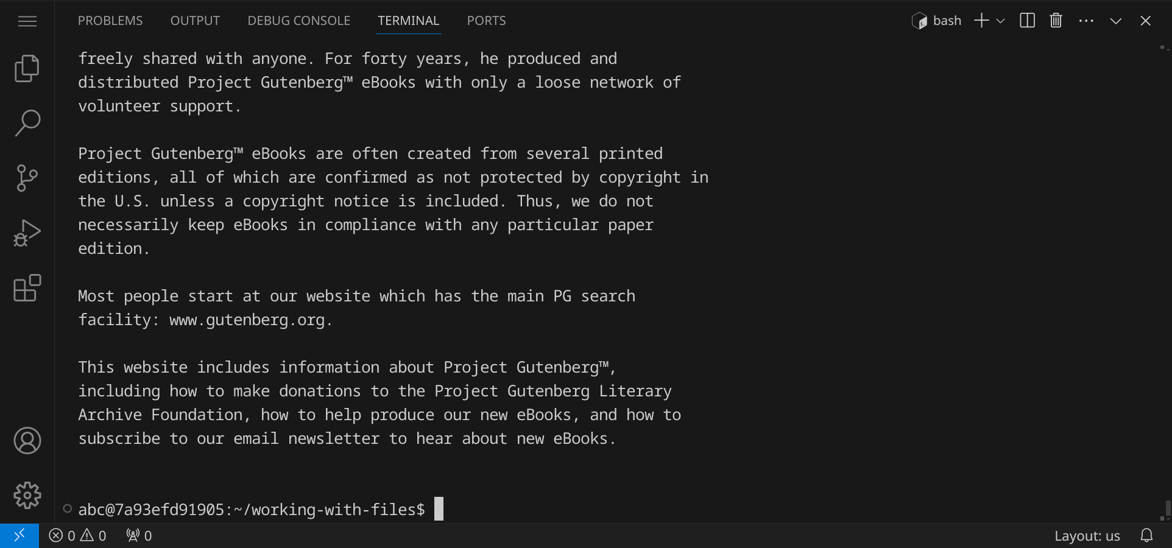Click the Layout: us status item

pos(1087,536)
